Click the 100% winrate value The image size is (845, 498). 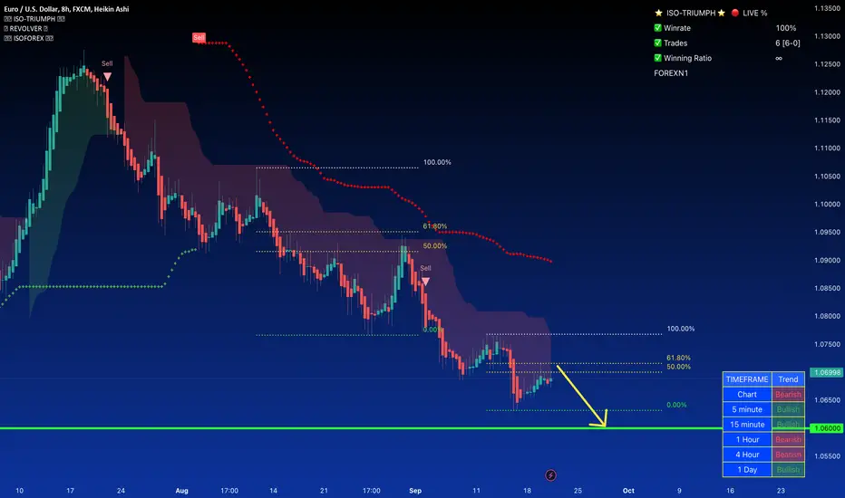(786, 28)
